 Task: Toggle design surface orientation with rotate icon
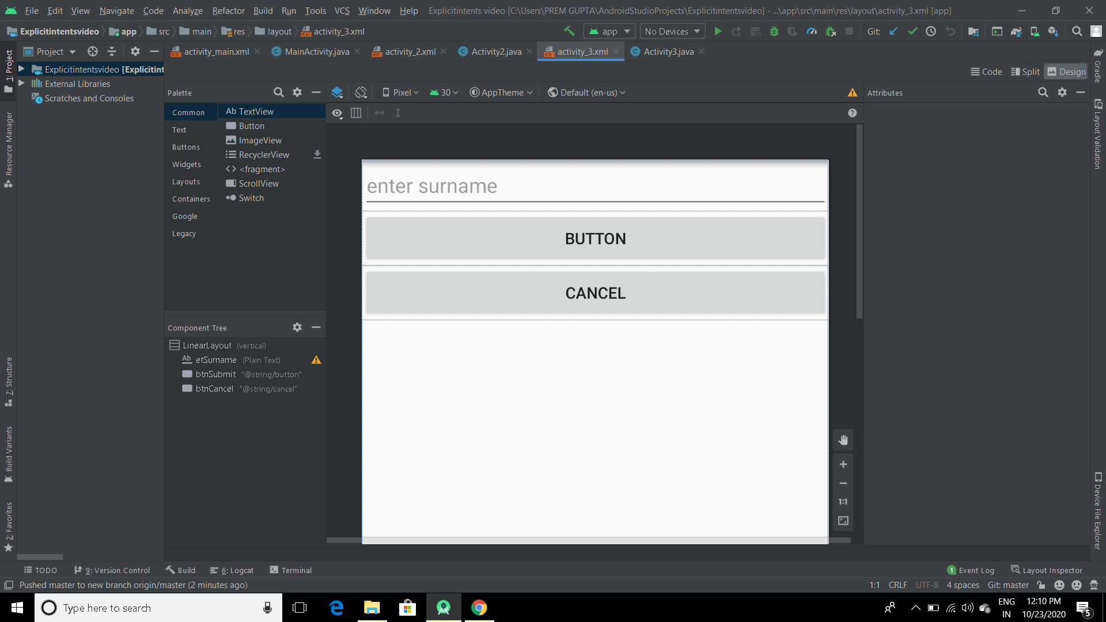(x=361, y=92)
